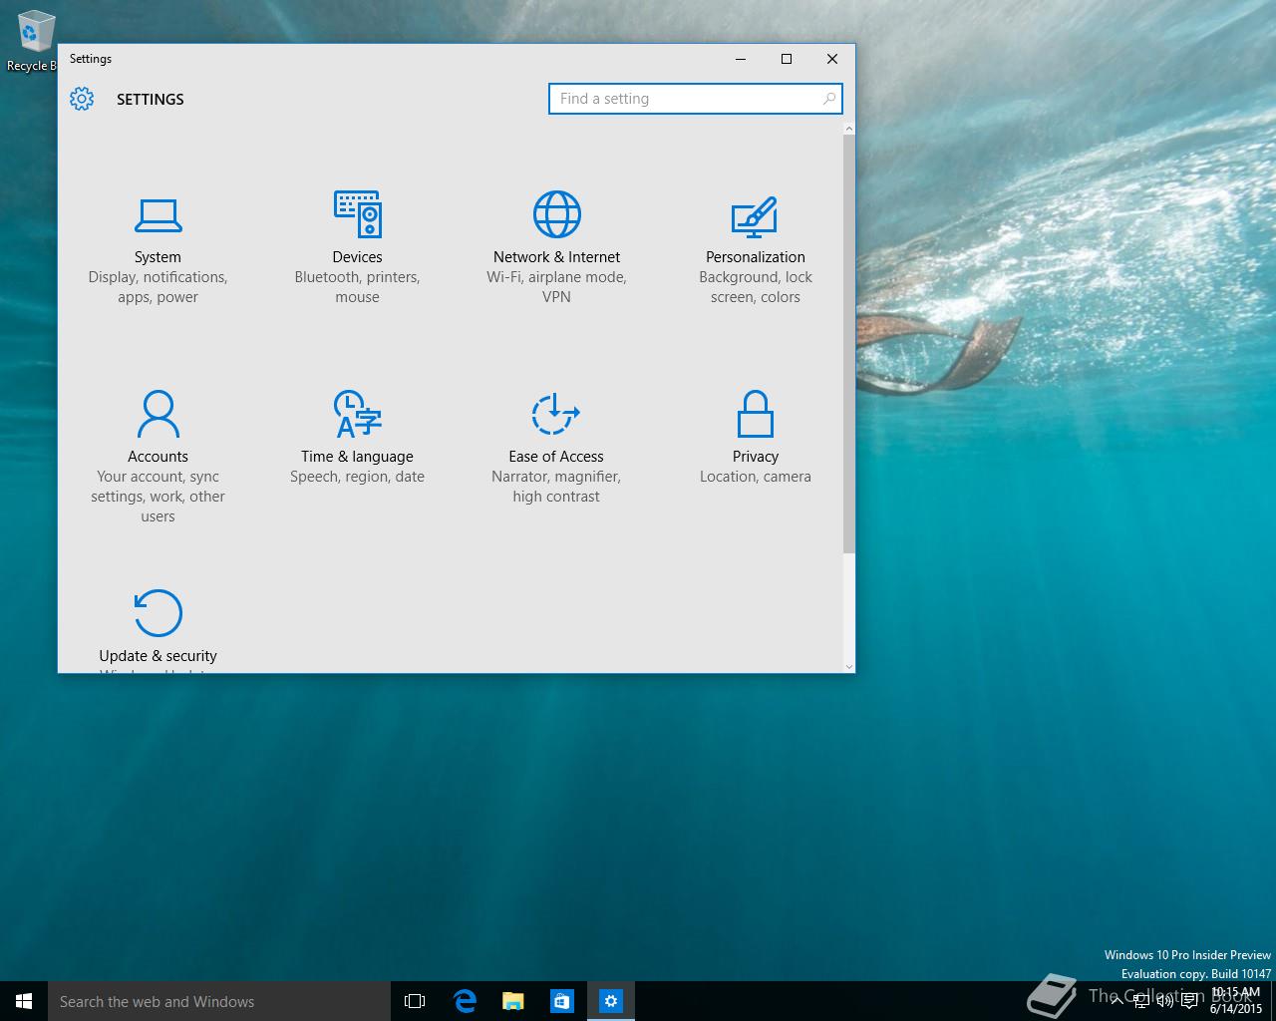Focus the Find a setting search box
1276x1021 pixels.
(x=695, y=99)
